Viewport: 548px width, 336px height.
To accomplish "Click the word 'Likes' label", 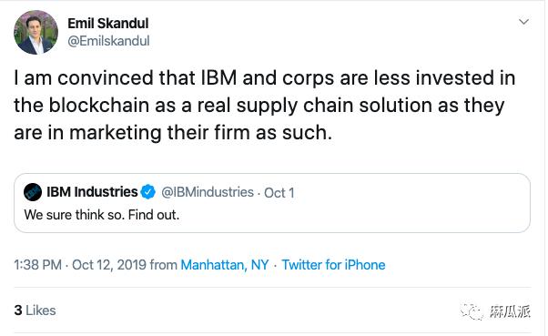I will (x=41, y=311).
